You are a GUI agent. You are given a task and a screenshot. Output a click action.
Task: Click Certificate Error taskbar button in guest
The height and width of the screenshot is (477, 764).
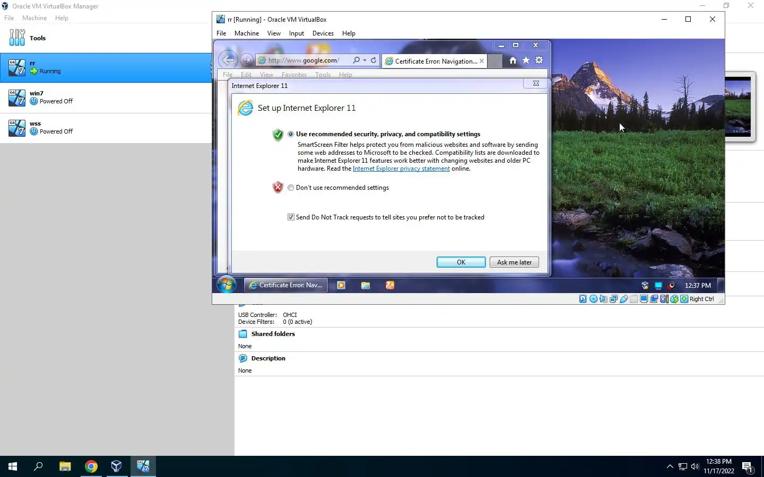pyautogui.click(x=286, y=285)
